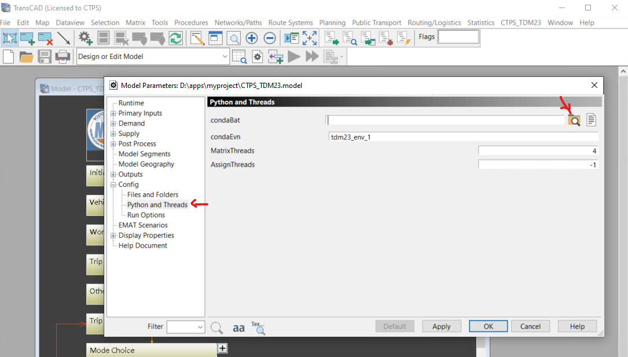Click the script with magnifier search icon
Screen dimensions: 628x357
[x=350, y=38]
